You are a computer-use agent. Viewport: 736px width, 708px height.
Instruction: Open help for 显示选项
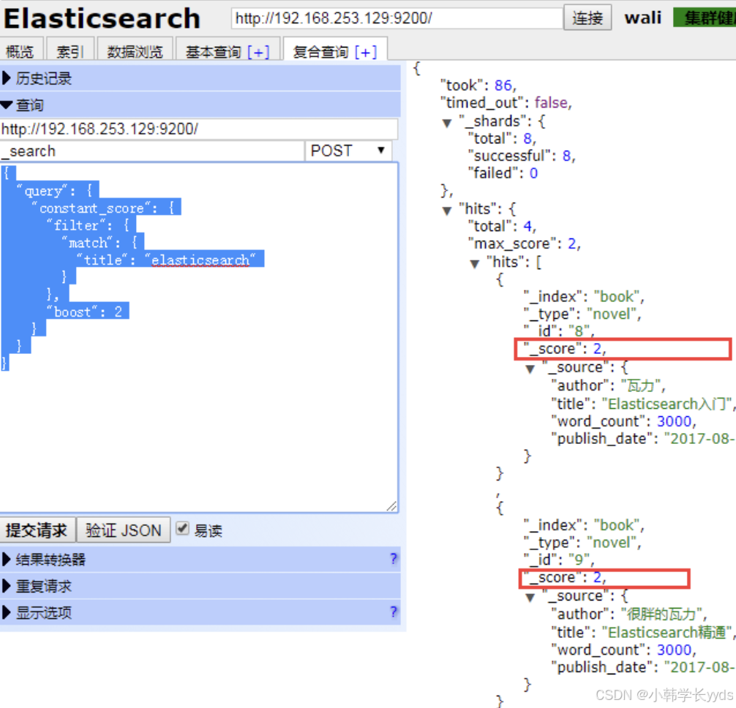394,611
